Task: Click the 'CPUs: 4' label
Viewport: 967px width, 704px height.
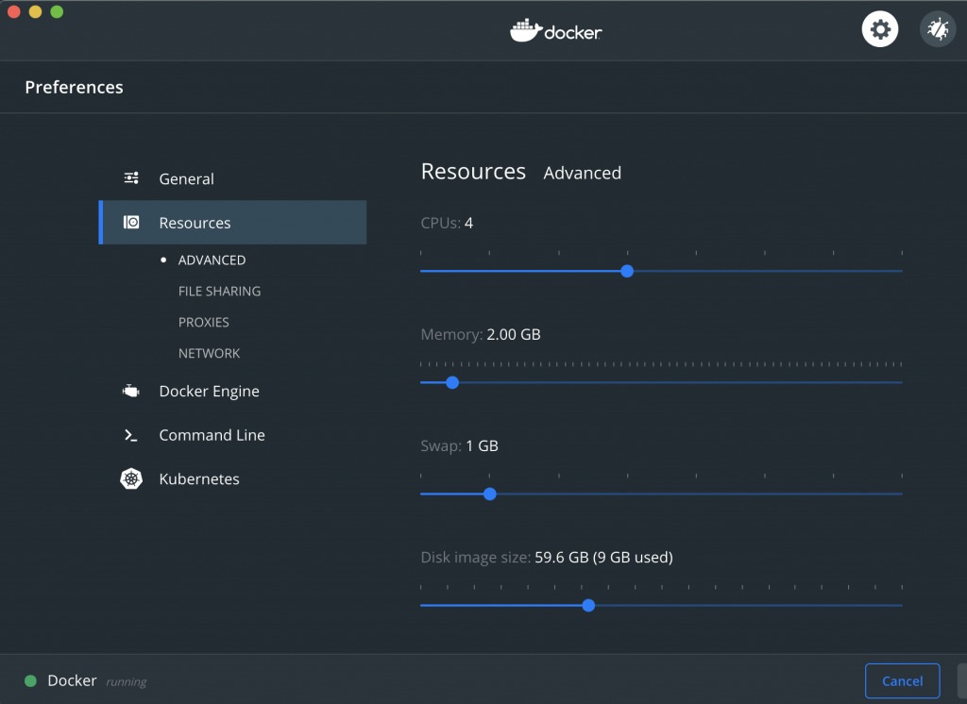Action: click(x=447, y=223)
